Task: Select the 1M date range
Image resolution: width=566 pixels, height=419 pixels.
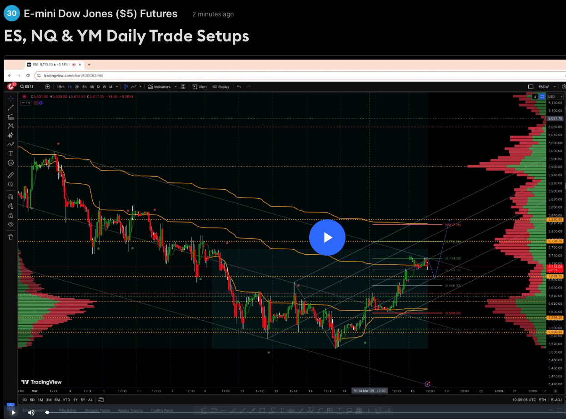Action: coord(40,400)
